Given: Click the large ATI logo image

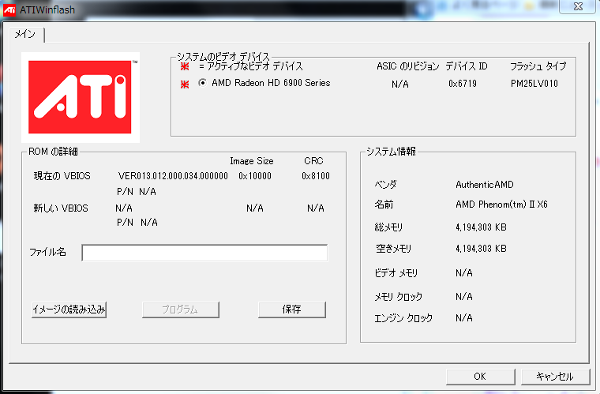Looking at the screenshot, I should 81,97.
